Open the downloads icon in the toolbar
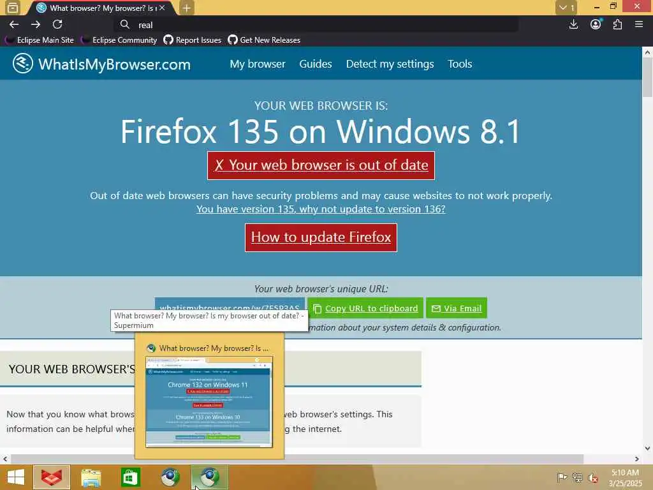The height and width of the screenshot is (490, 653). click(x=573, y=25)
